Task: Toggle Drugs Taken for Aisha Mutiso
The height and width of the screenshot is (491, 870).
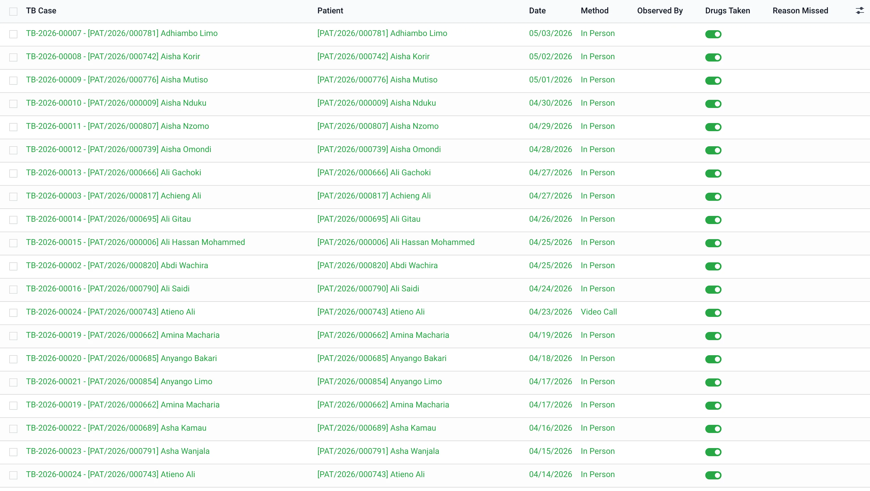Action: pyautogui.click(x=713, y=81)
